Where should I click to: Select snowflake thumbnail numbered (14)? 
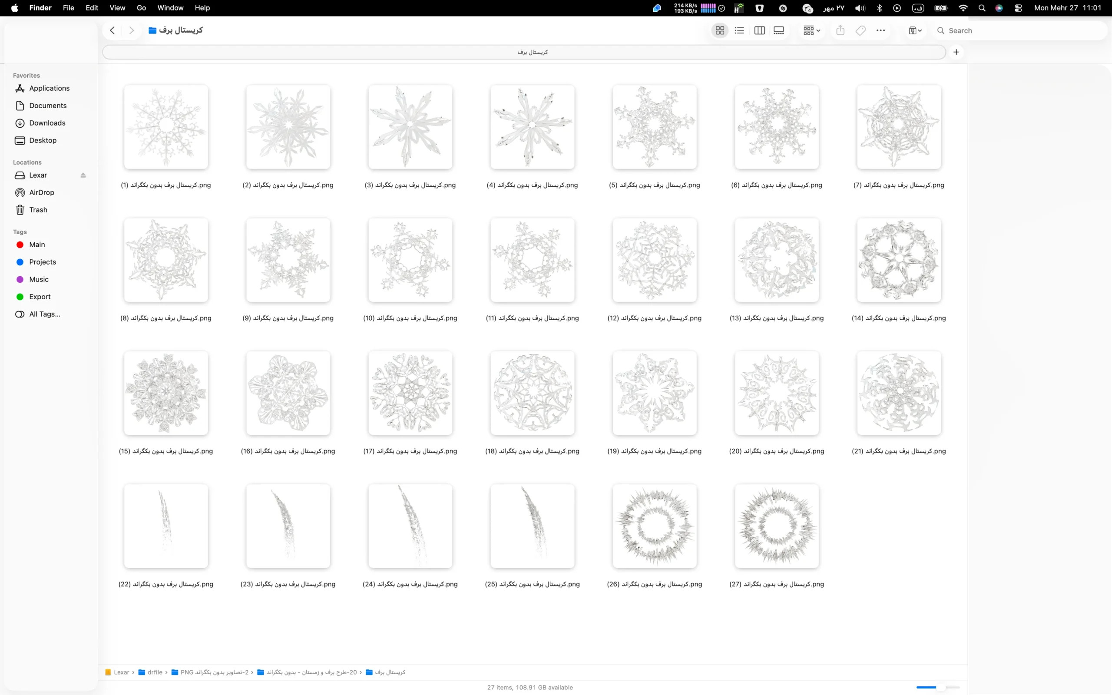click(899, 260)
